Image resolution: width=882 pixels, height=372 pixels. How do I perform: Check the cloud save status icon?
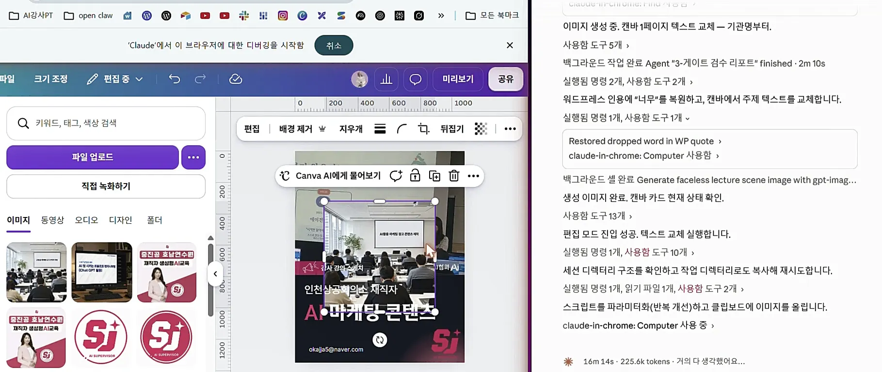pos(236,79)
